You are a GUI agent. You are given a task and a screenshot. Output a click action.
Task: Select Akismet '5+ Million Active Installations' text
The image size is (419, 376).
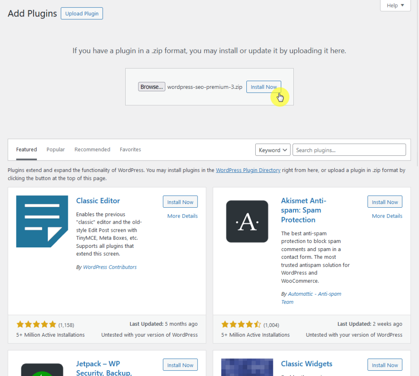click(255, 335)
